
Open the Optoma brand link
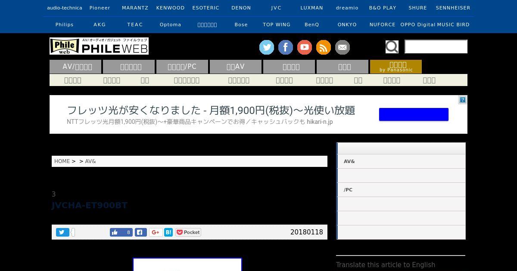[x=171, y=25]
